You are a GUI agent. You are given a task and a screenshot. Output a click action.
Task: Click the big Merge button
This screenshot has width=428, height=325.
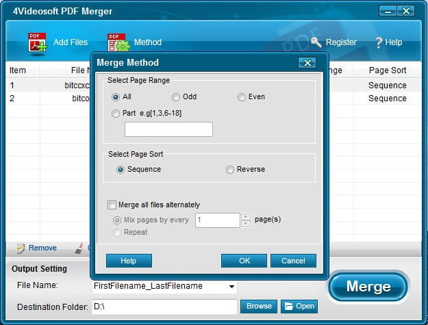click(368, 287)
